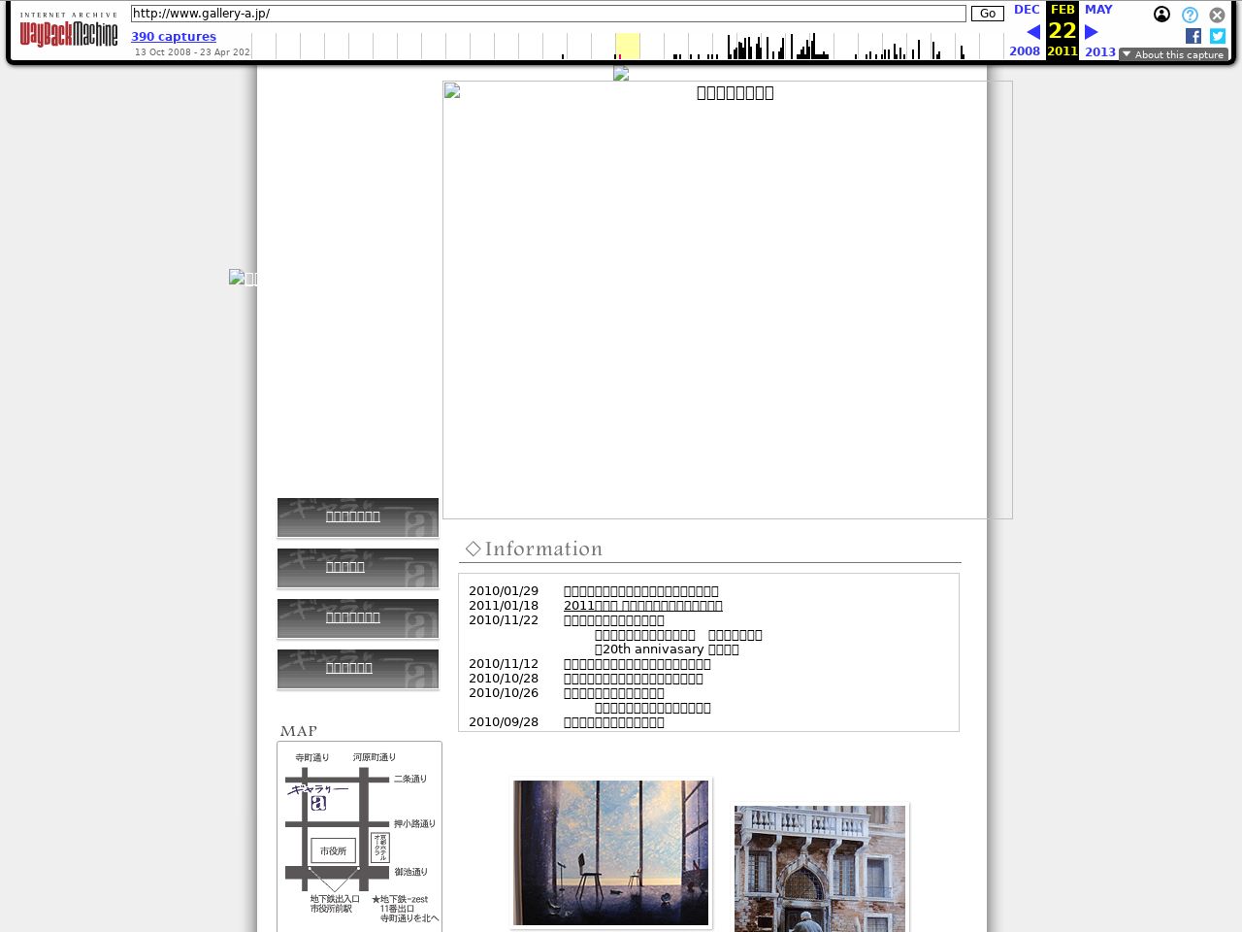This screenshot has width=1242, height=932.
Task: Click the 寺町通り label on the map
Action: pos(312,757)
